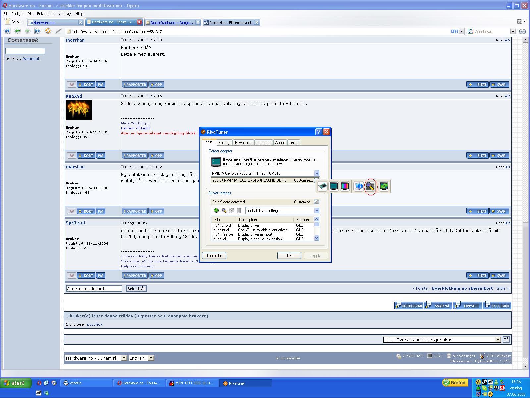Close the NordicRadio.no tab
The image size is (530, 398).
tap(198, 22)
